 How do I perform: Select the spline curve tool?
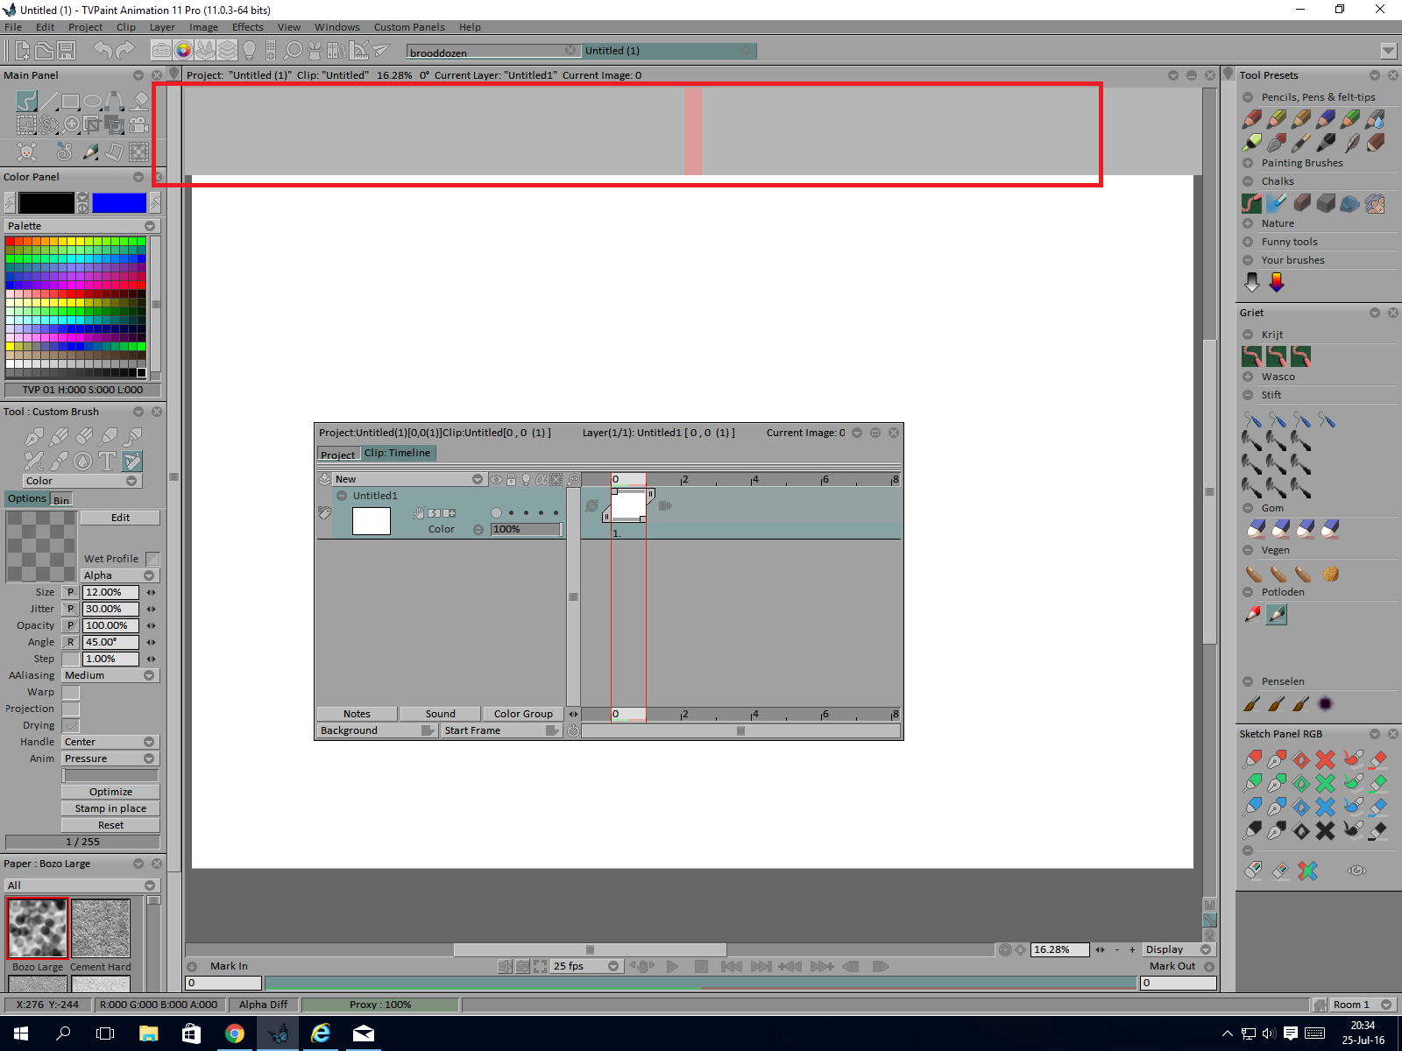click(115, 102)
